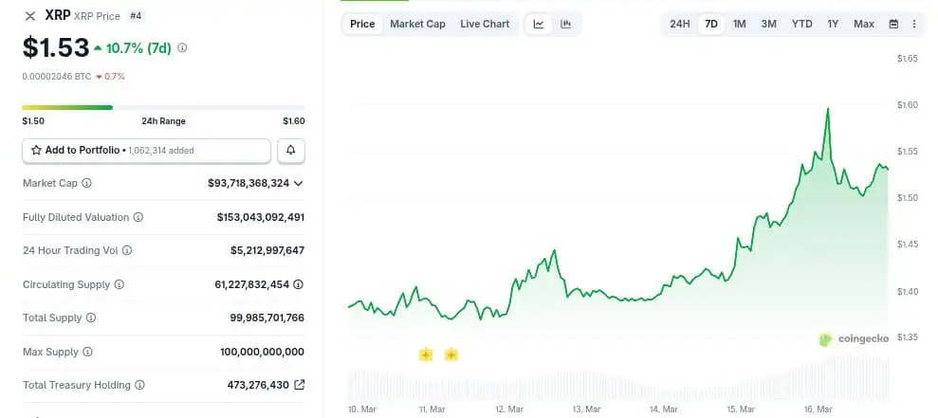
Task: Open the calendar date range picker
Action: click(x=893, y=24)
